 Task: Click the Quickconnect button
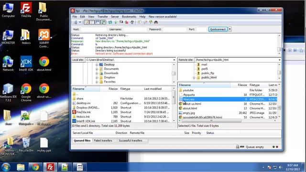[218, 29]
